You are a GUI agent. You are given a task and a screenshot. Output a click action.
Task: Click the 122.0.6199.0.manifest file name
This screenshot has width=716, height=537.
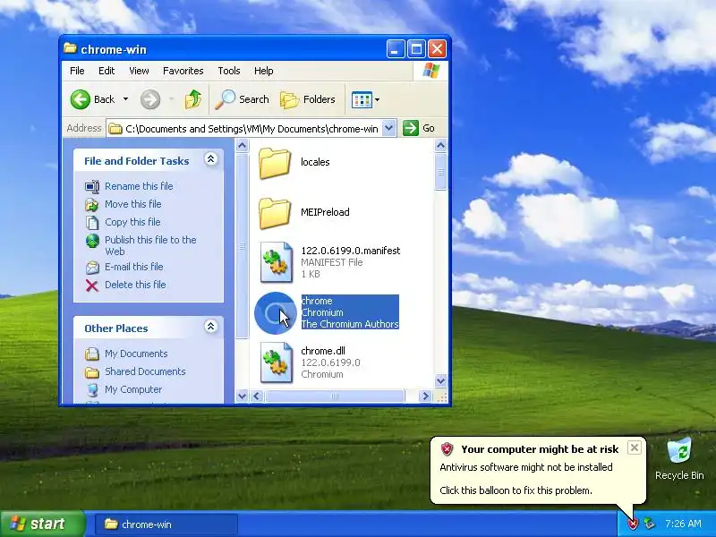(x=351, y=251)
